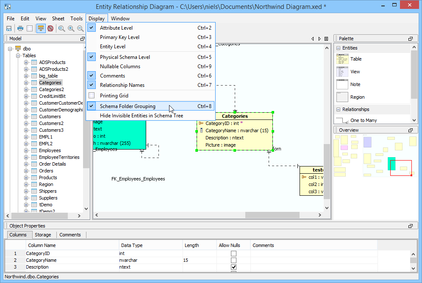Select the Save icon in the toolbar
Viewport: 422px width, 283px height.
click(9, 28)
